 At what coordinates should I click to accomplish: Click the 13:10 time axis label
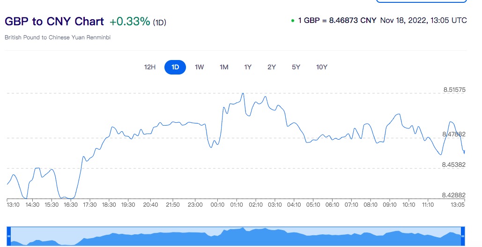coord(13,205)
